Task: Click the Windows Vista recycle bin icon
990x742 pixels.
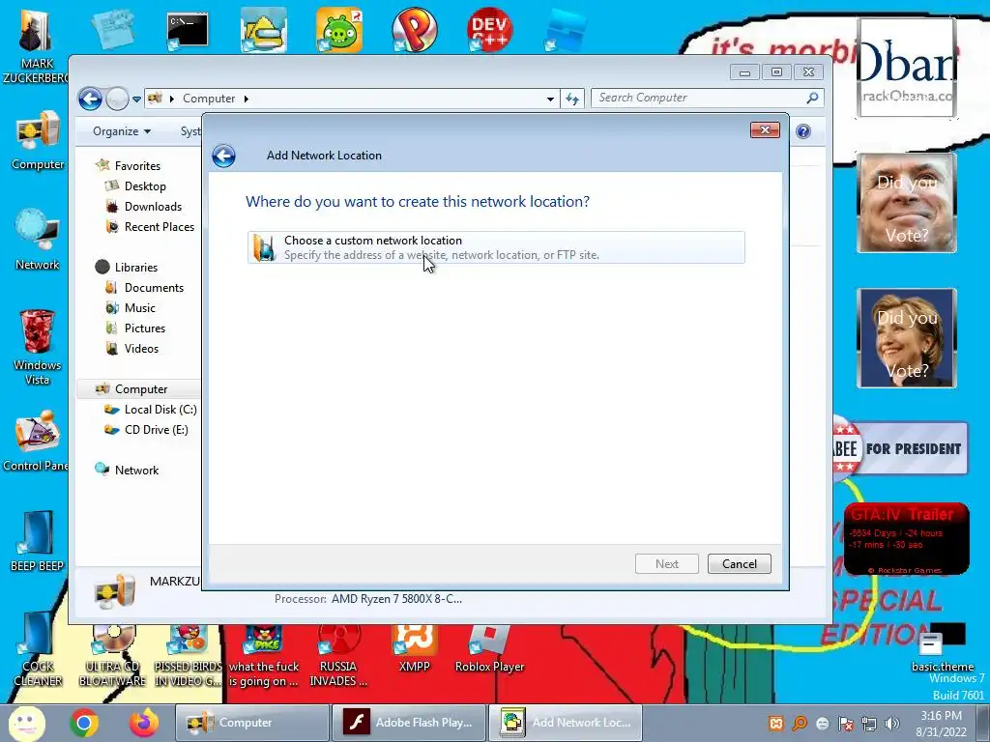Action: [x=38, y=347]
